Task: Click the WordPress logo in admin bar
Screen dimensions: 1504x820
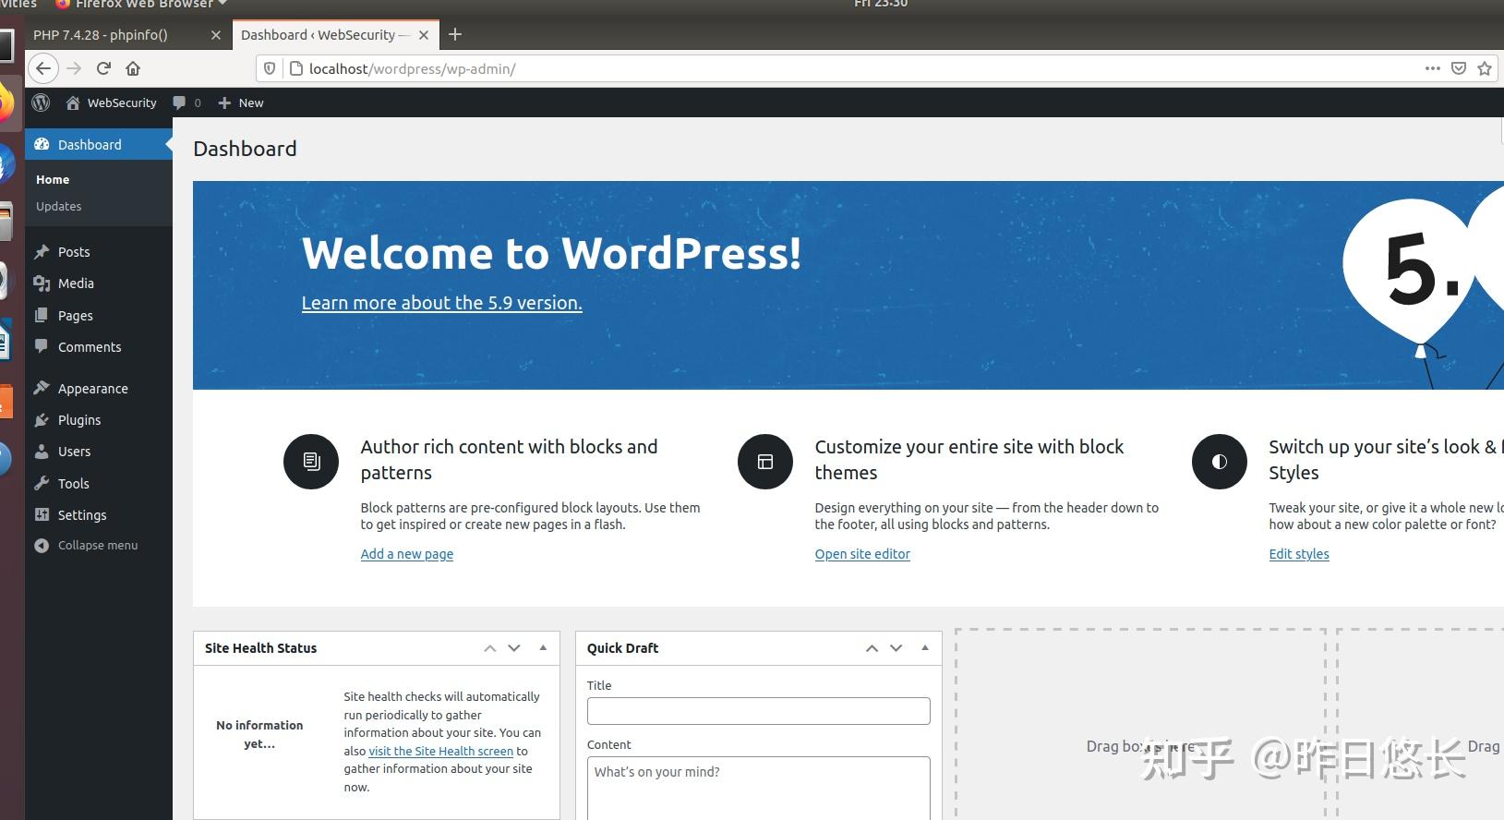Action: pos(41,102)
